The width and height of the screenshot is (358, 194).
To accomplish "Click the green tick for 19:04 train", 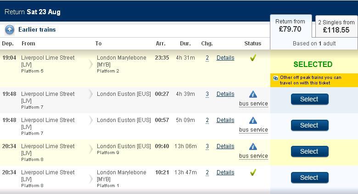I will click(253, 58).
